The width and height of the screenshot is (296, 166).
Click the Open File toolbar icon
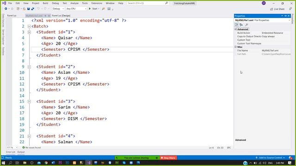(24, 9)
